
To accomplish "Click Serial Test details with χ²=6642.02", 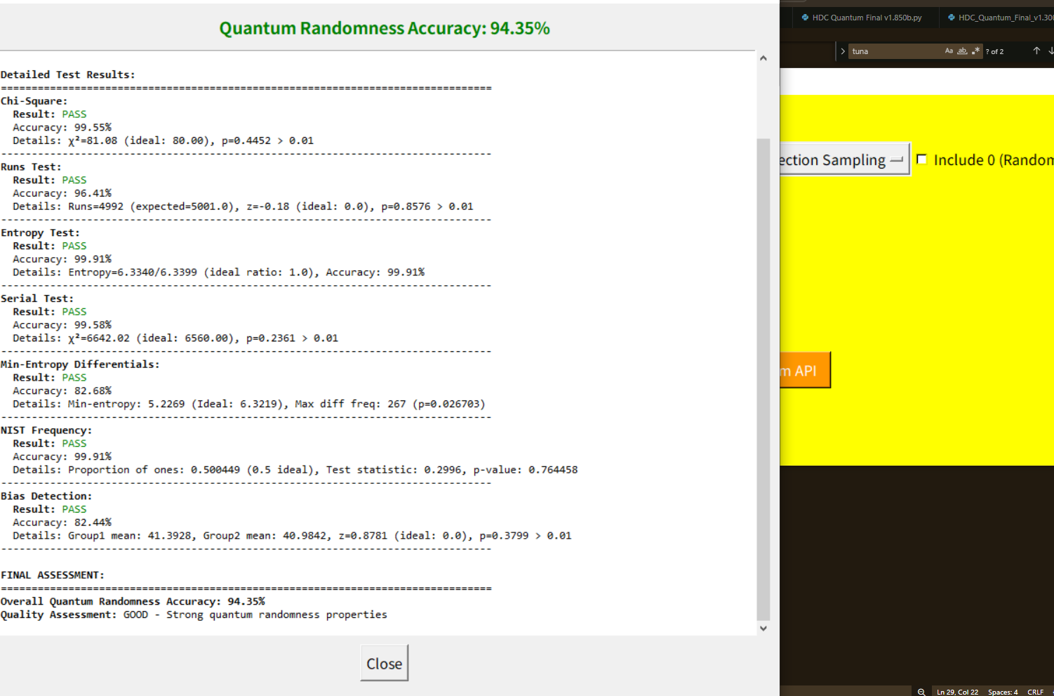I will [x=175, y=338].
